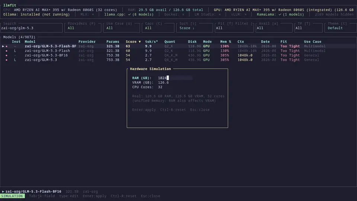357x201 pixels.
Task: Select the zai-org/GLM-5.3 model name in the table
Action: [x=41, y=60]
